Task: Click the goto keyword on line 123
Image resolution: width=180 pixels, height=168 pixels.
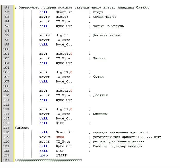Action: click(x=44, y=155)
